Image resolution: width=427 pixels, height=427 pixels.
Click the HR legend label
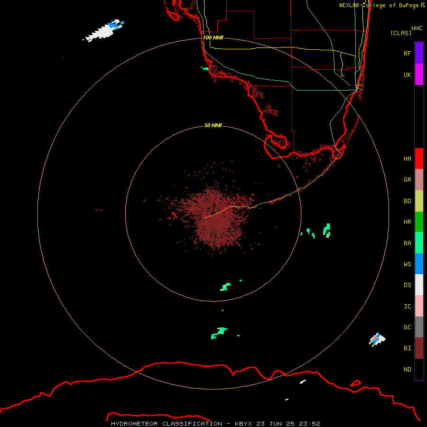407,222
